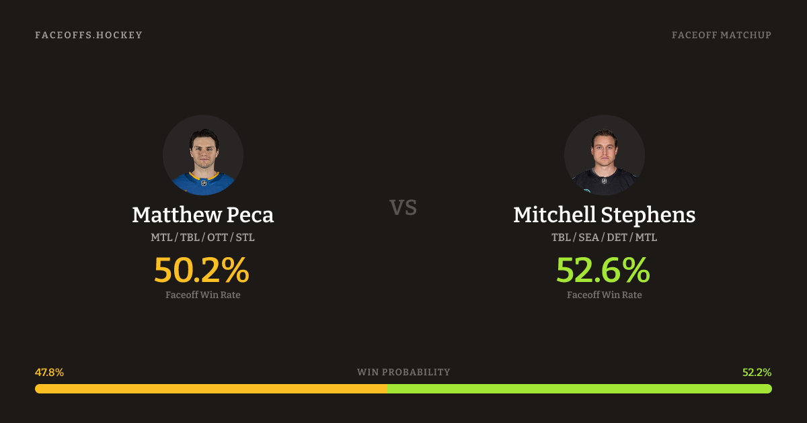Viewport: 807px width, 423px height.
Task: Click the FACEOFFS.HOCKEY site logo text
Action: 89,35
